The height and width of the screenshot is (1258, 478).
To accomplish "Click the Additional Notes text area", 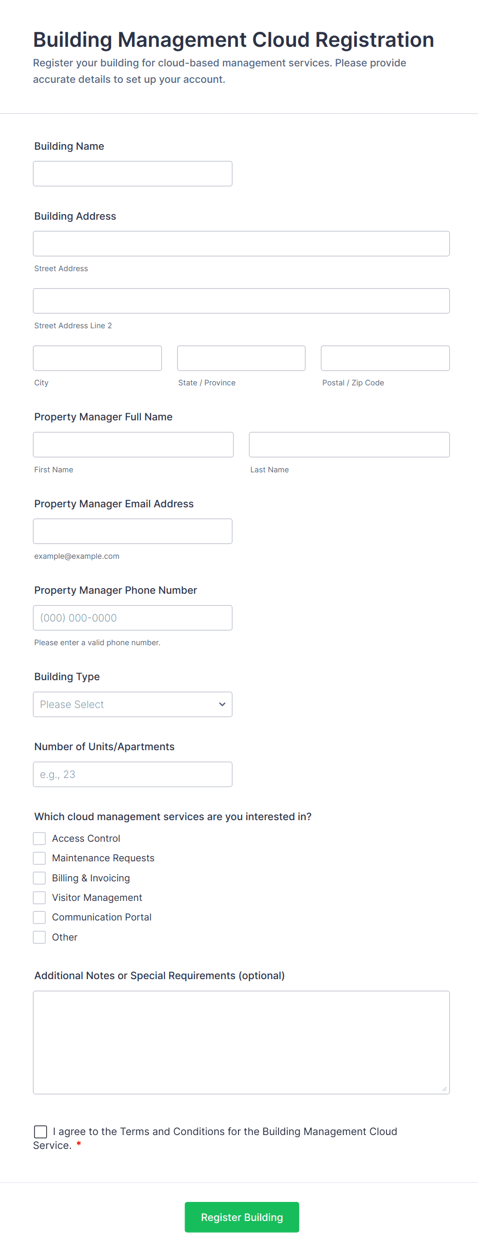I will click(241, 1042).
